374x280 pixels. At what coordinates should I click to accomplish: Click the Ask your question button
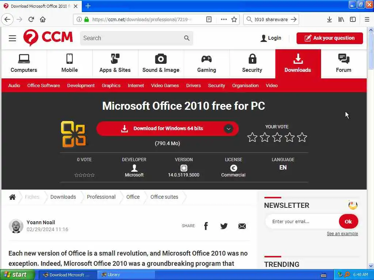point(330,38)
